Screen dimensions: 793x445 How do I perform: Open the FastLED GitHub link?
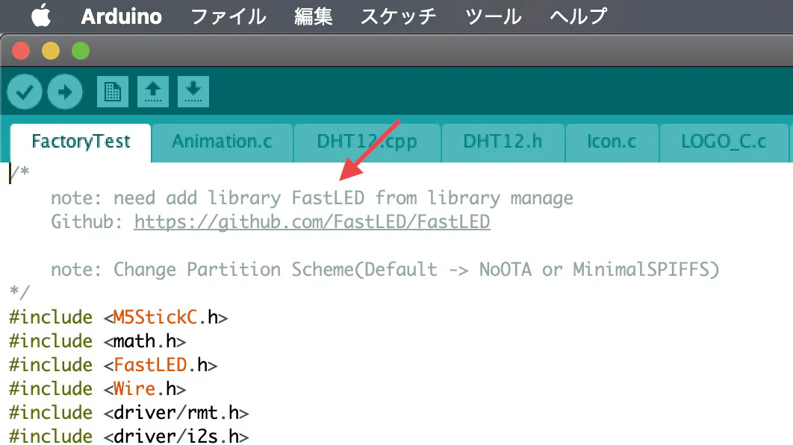pos(312,221)
